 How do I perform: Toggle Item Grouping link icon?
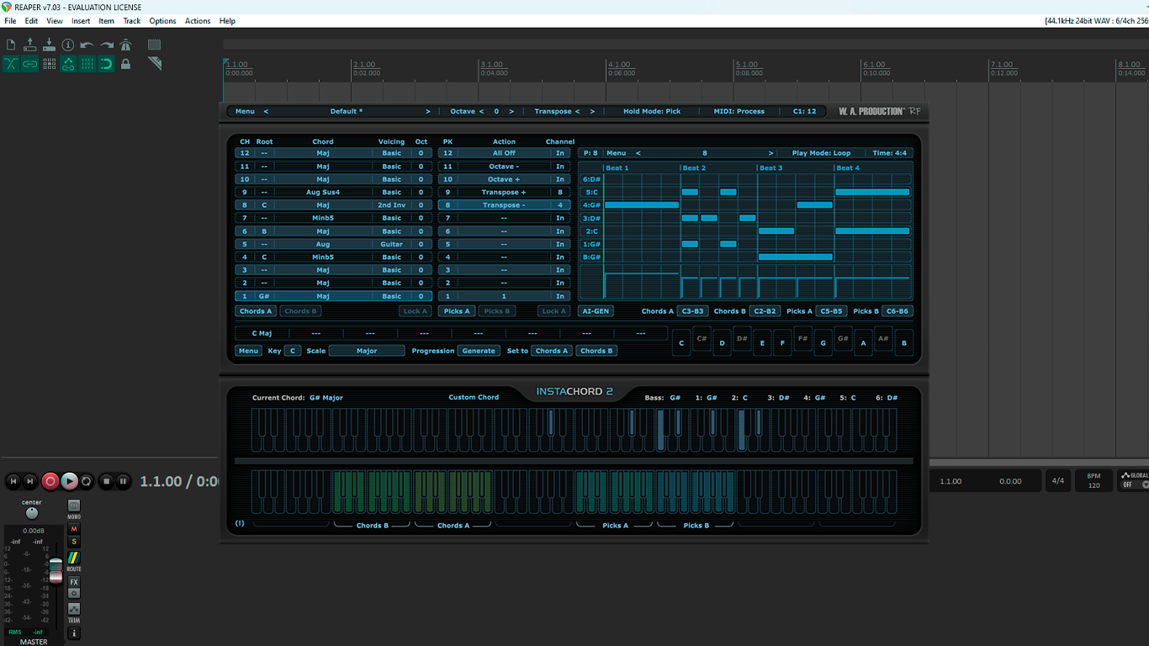(30, 64)
